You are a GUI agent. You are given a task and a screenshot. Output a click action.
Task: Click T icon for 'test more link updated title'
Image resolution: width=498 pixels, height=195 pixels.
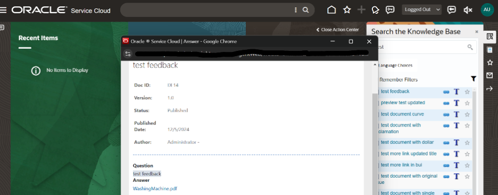coord(456,154)
